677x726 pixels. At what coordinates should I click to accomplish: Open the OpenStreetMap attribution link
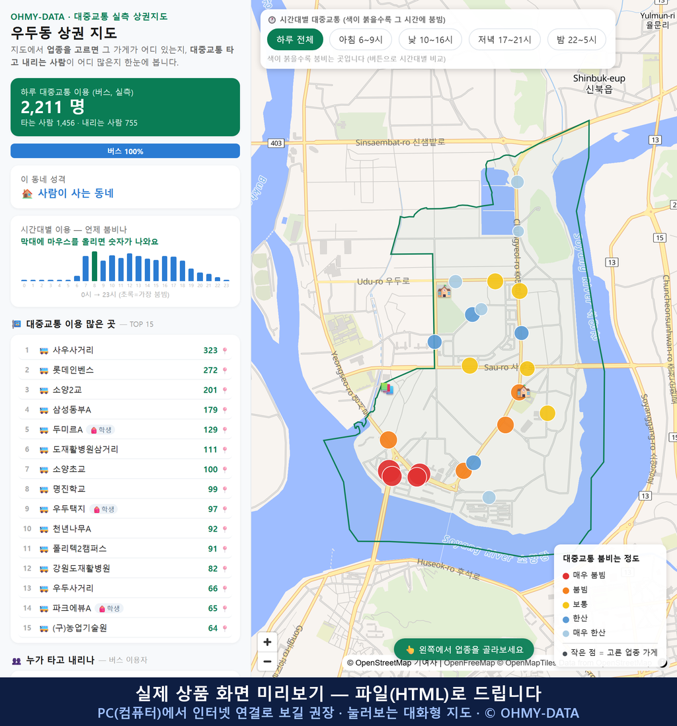[x=379, y=663]
